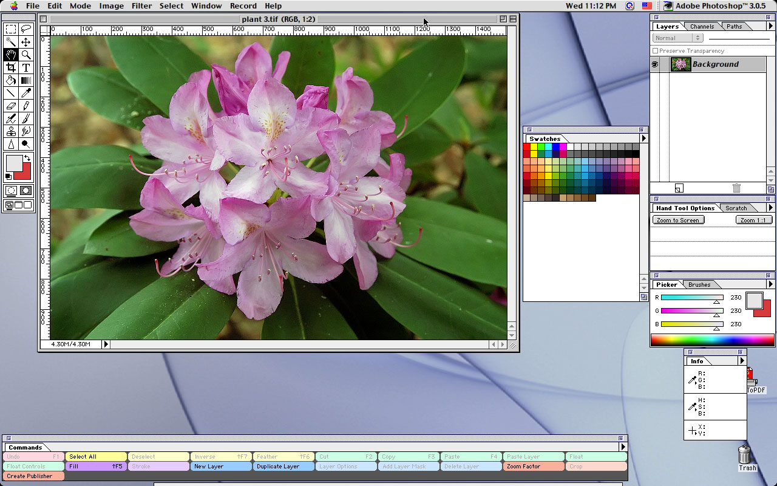The height and width of the screenshot is (486, 777).
Task: Hide the Background layer via eye icon
Action: 655,64
